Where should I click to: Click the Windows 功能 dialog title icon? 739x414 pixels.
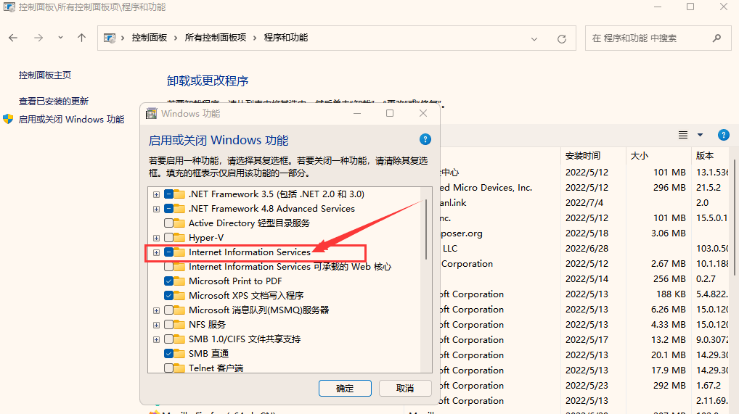pyautogui.click(x=151, y=114)
